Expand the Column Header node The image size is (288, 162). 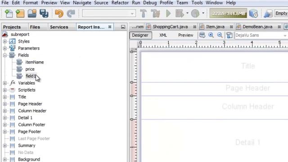pos(5,111)
